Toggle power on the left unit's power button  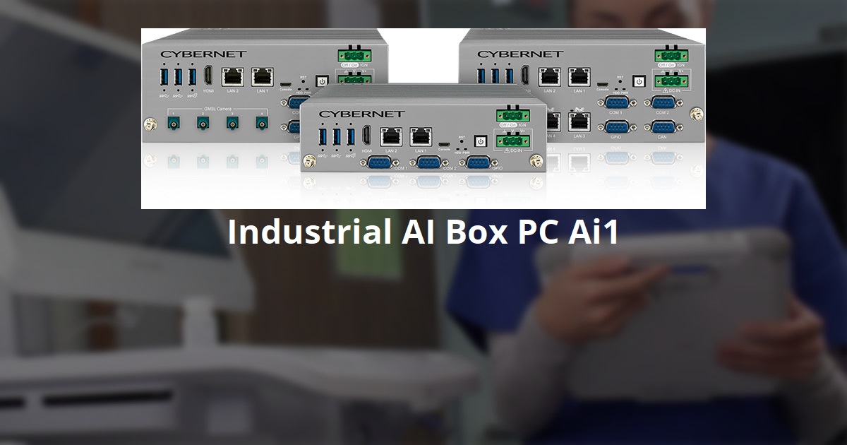pos(322,81)
